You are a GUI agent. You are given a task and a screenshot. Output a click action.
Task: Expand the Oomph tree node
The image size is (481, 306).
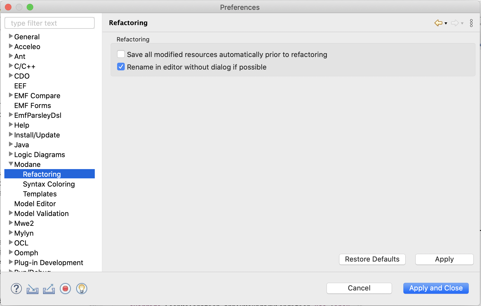coord(11,252)
